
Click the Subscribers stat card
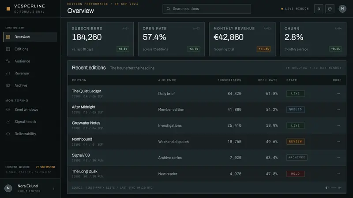(x=101, y=39)
